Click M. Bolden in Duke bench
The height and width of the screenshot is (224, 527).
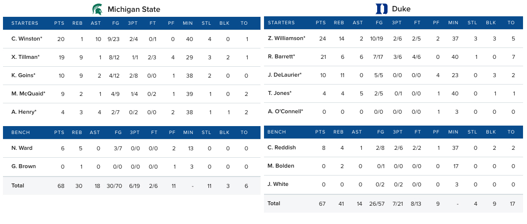point(280,166)
